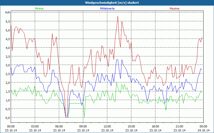Select the red 'Maxima' legend label
Screen dimensions: 214x133
[x=174, y=9]
